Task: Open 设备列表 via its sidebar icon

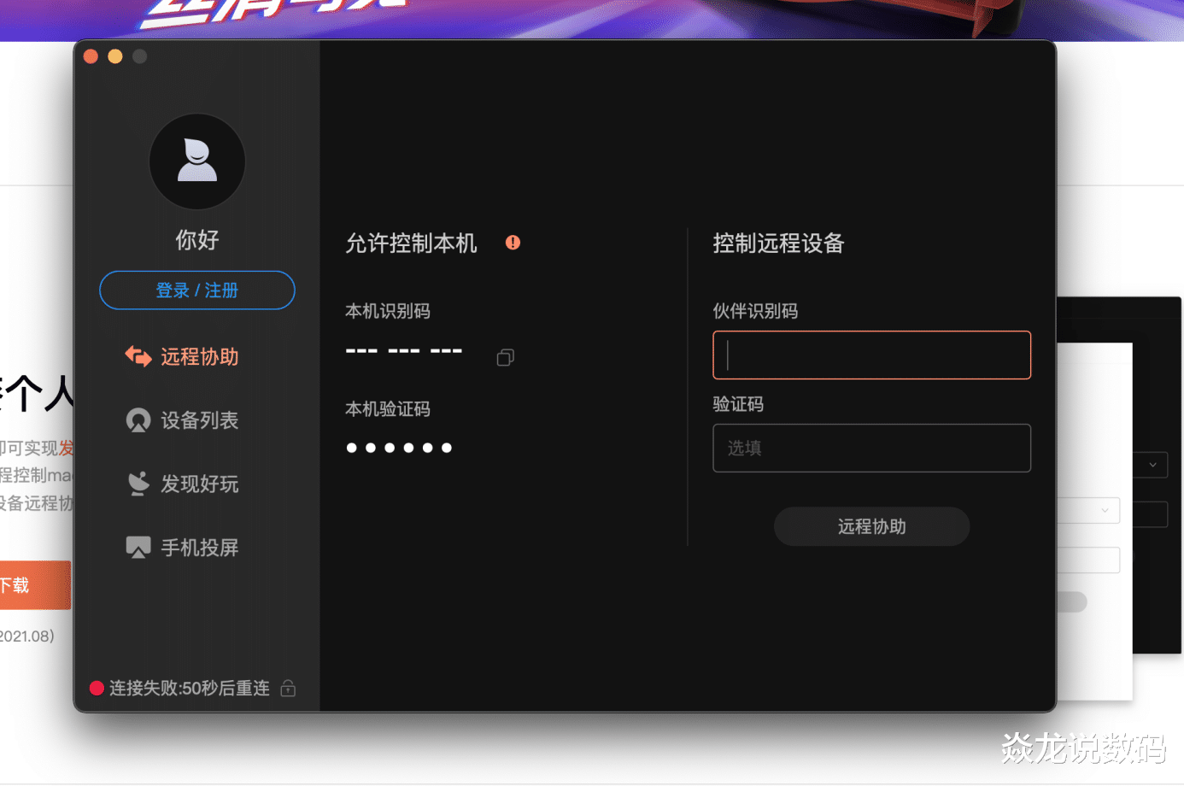Action: coord(138,419)
